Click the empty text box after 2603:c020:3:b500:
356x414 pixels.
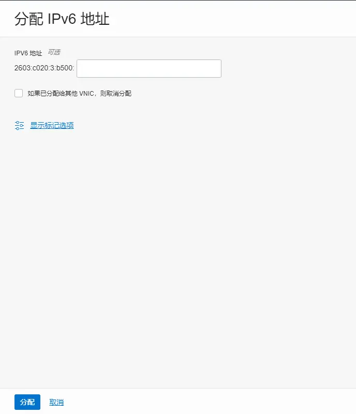coord(149,69)
